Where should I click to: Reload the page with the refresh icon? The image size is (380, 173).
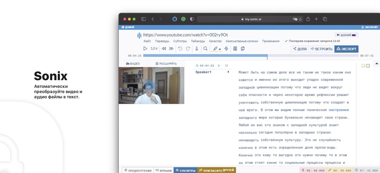(x=300, y=19)
